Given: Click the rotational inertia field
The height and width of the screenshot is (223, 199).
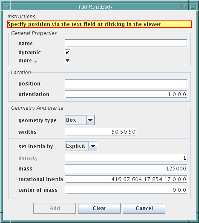Looking at the screenshot, I should point(126,179).
